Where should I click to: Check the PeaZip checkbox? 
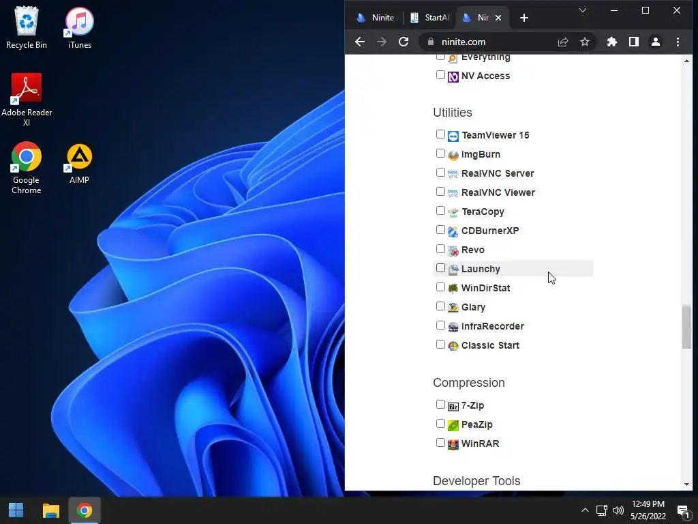click(x=440, y=423)
